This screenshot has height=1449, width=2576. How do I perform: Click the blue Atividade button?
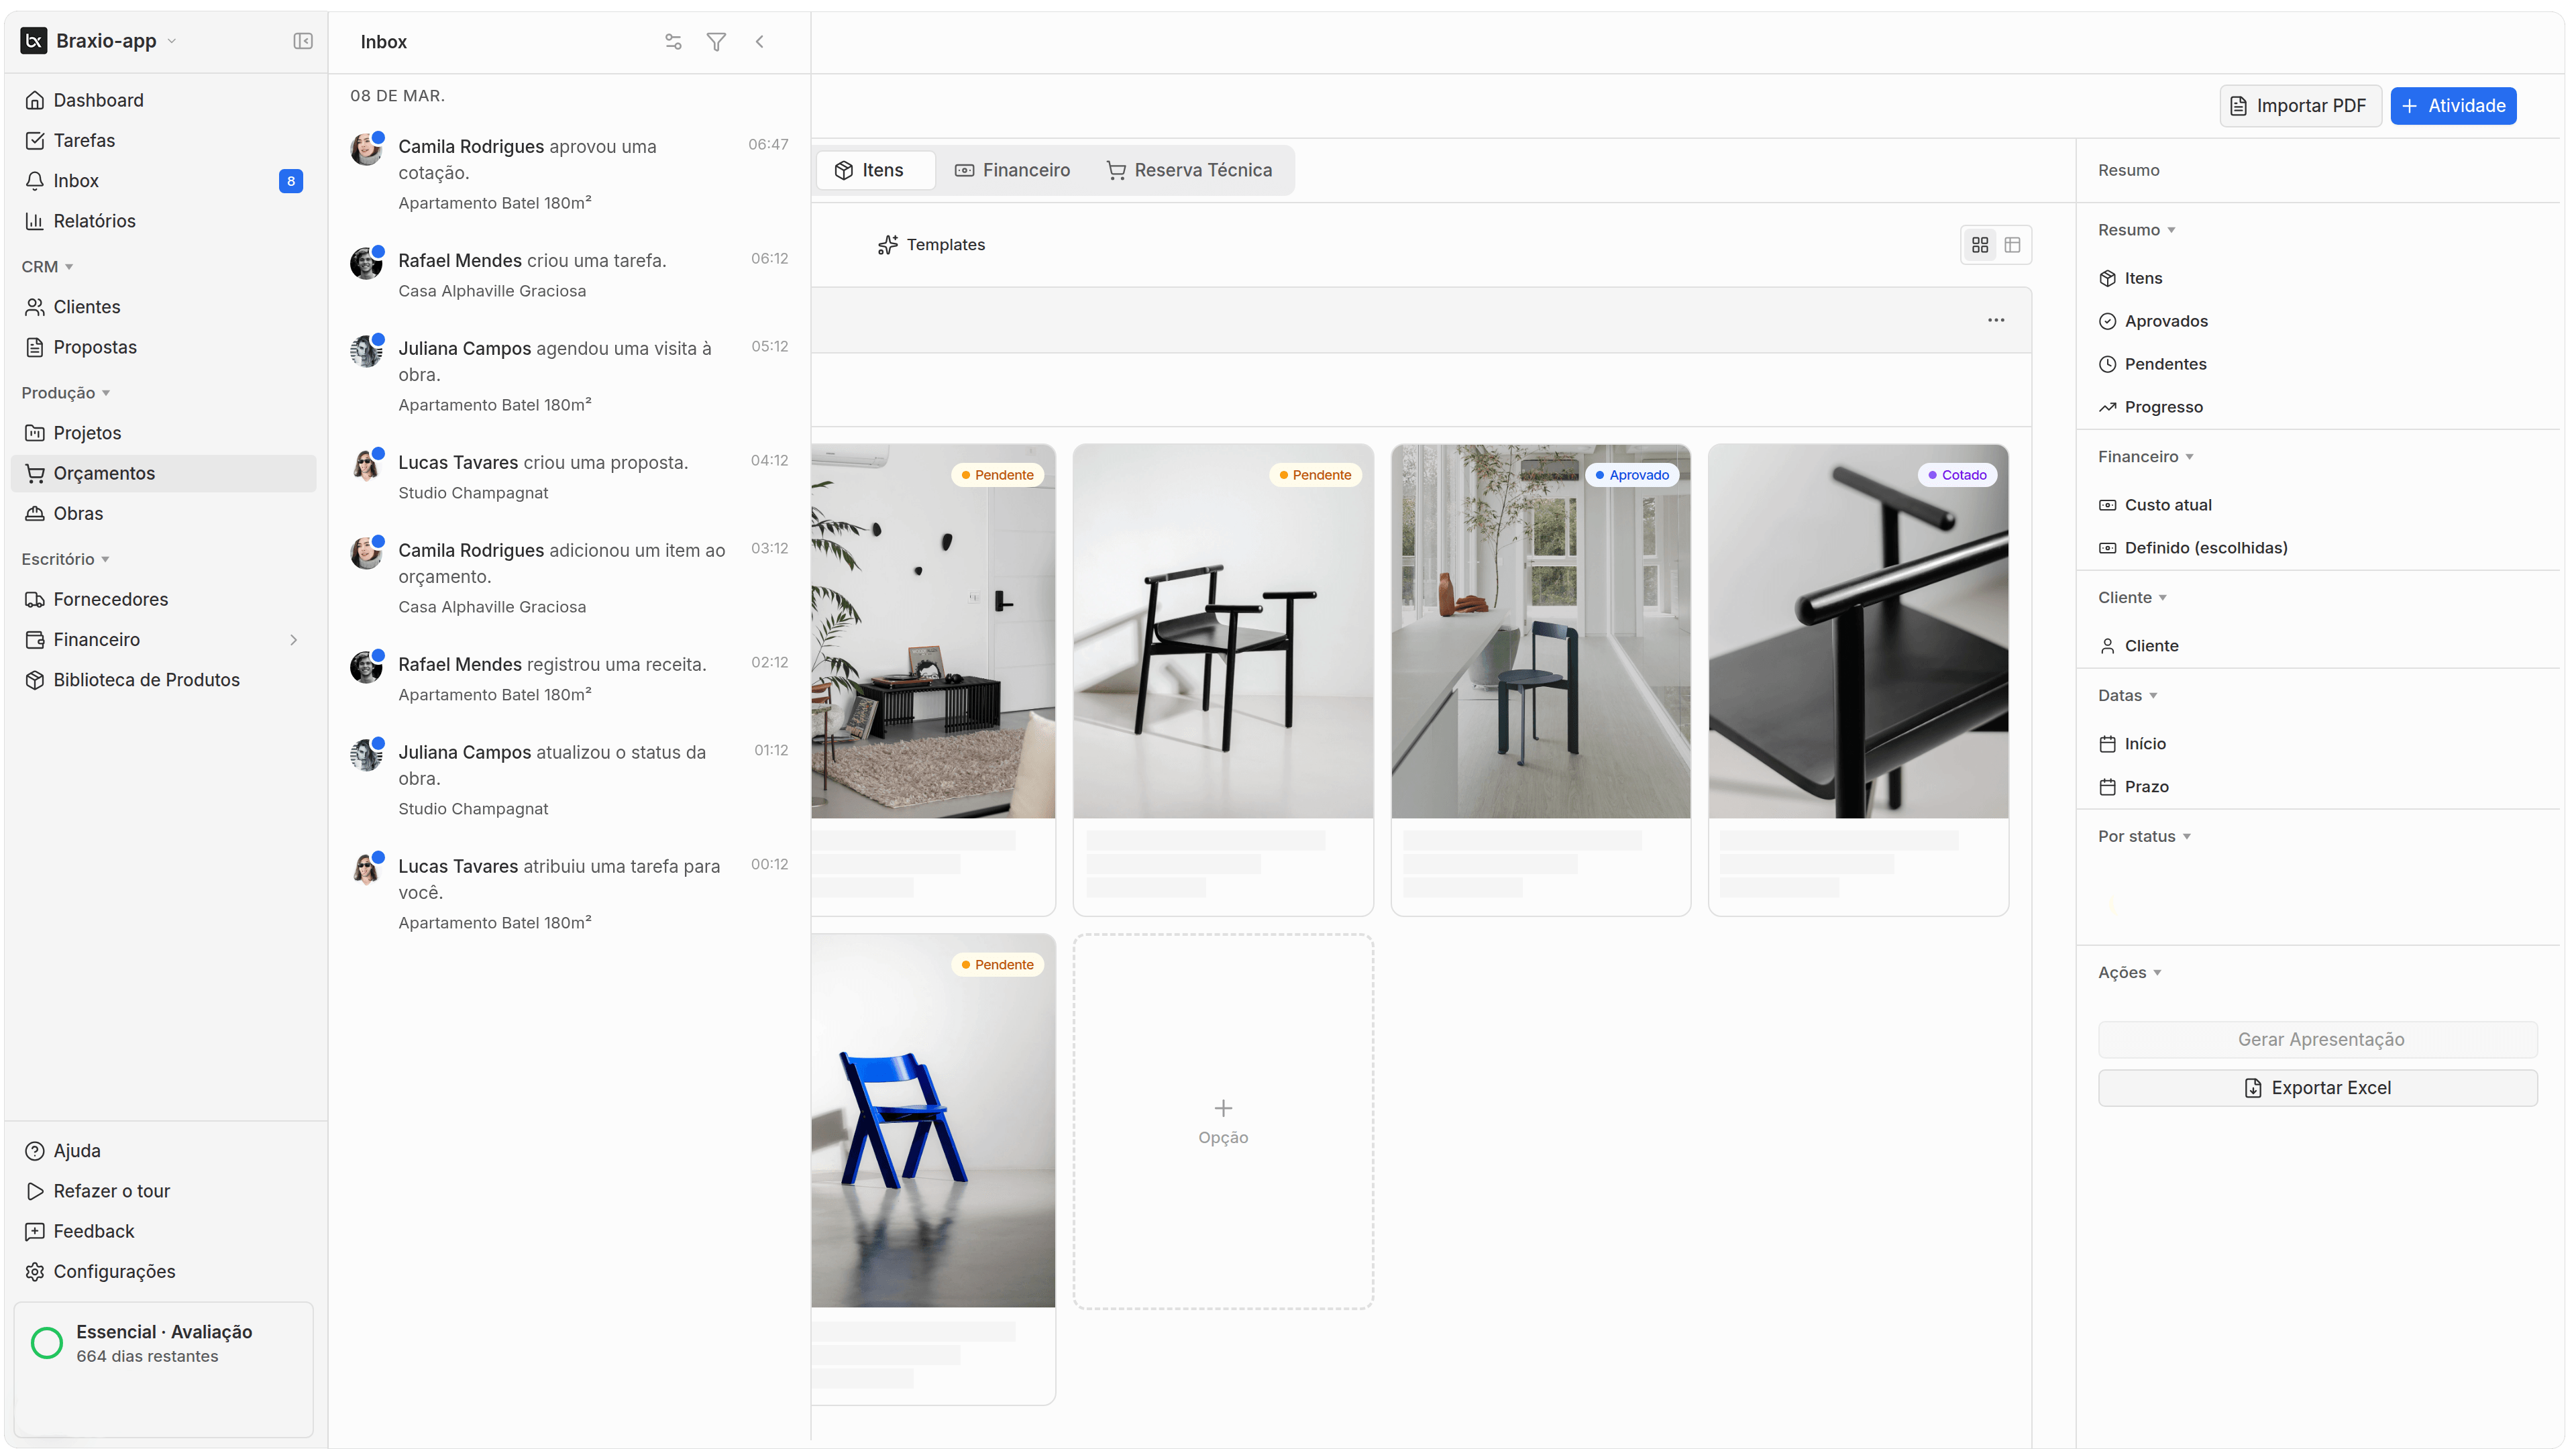tap(2453, 106)
